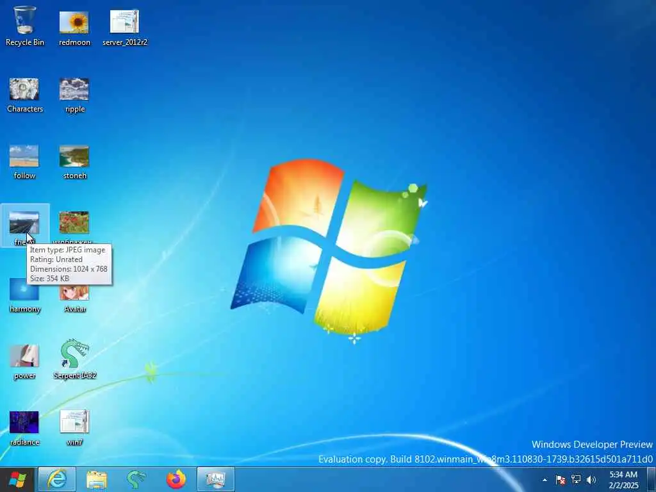Select the follow beach image icon

click(24, 162)
